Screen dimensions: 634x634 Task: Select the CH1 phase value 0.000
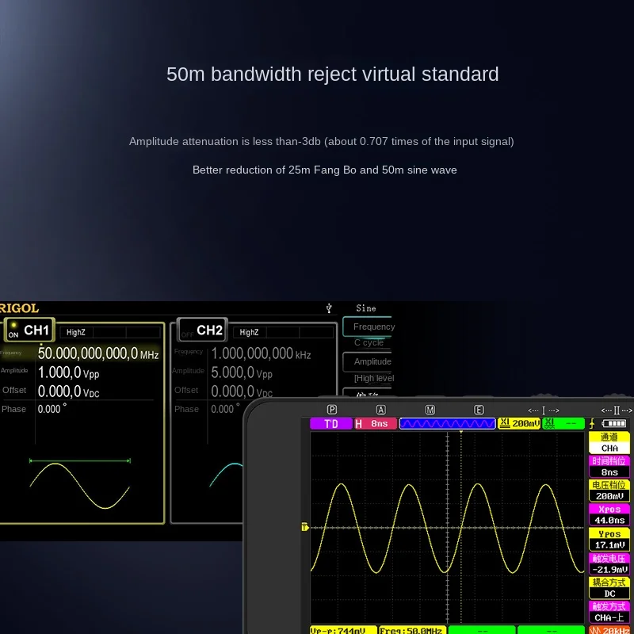[52, 409]
